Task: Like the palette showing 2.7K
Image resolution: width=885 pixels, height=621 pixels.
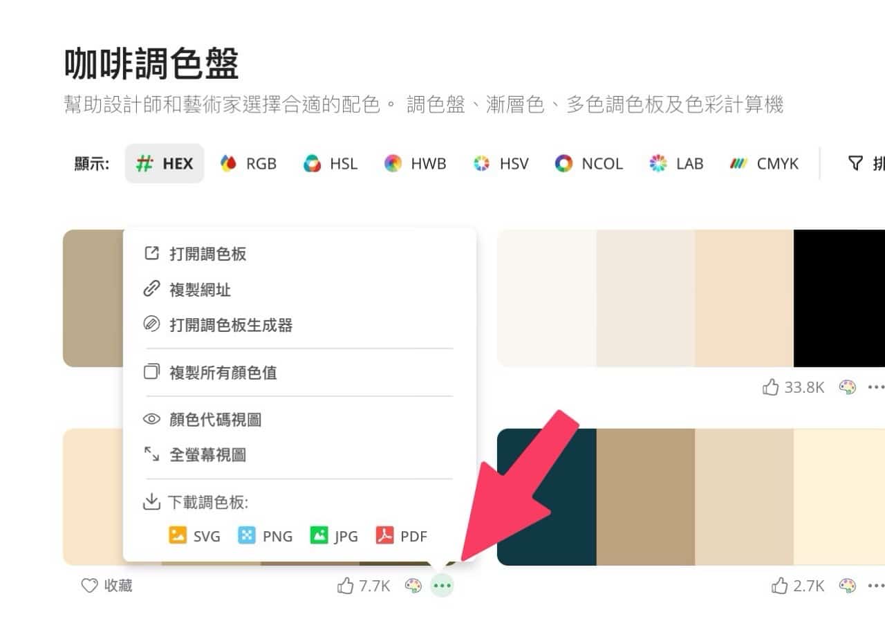Action: click(x=780, y=585)
